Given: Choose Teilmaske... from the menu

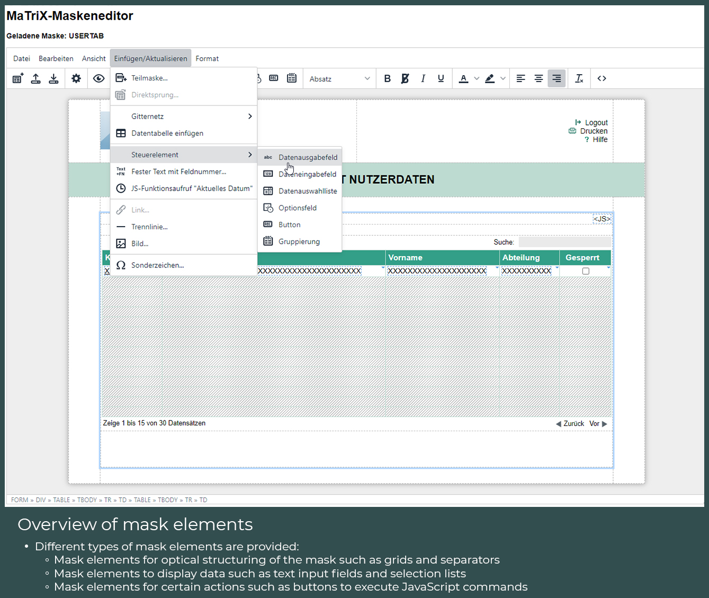Looking at the screenshot, I should (184, 78).
